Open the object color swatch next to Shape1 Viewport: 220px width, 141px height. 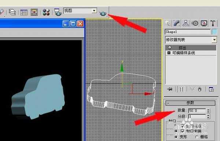(214, 32)
